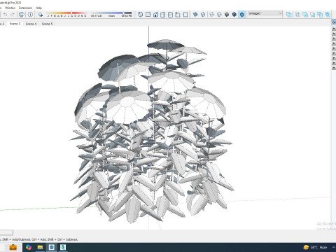Click the shadow time-of-day slider
Viewport: 336px width, 252px height.
(111, 13)
